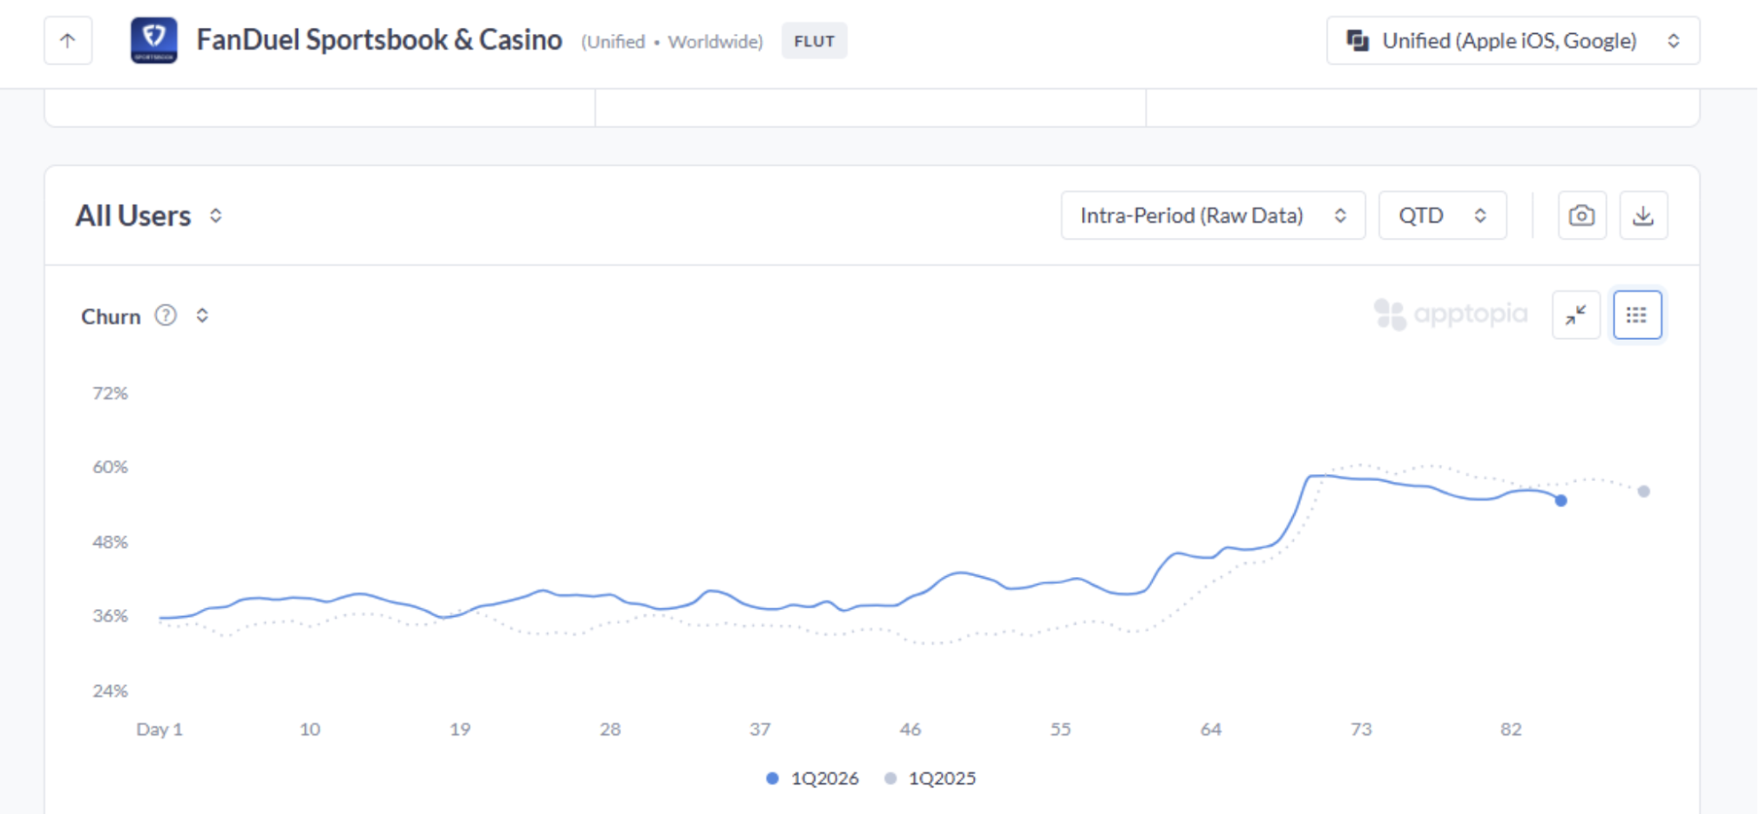Click the FanDuel Sportsbook app icon

[154, 40]
